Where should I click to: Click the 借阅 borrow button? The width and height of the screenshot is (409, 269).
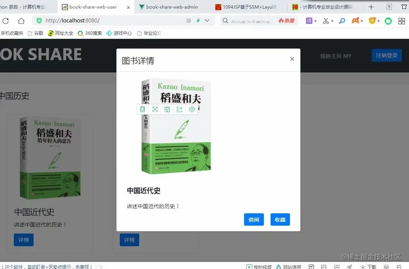[x=254, y=219]
